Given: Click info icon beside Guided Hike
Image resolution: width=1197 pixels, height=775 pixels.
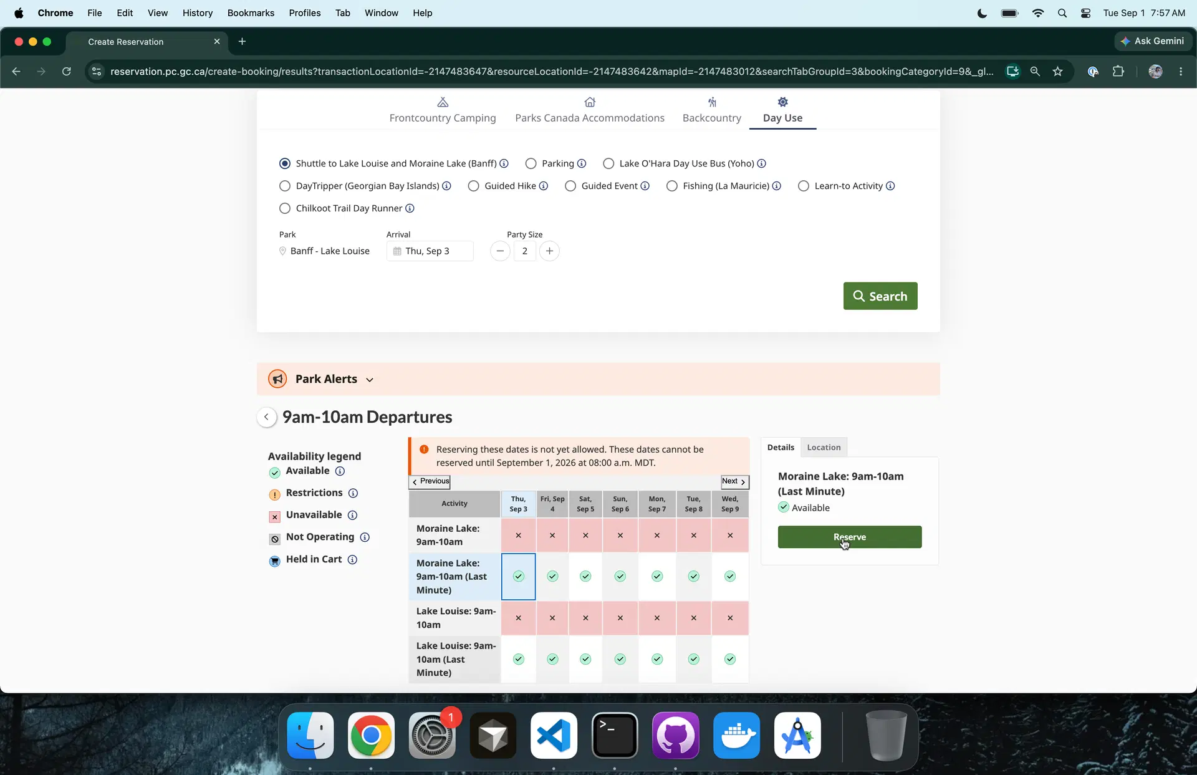Looking at the screenshot, I should click(x=544, y=186).
